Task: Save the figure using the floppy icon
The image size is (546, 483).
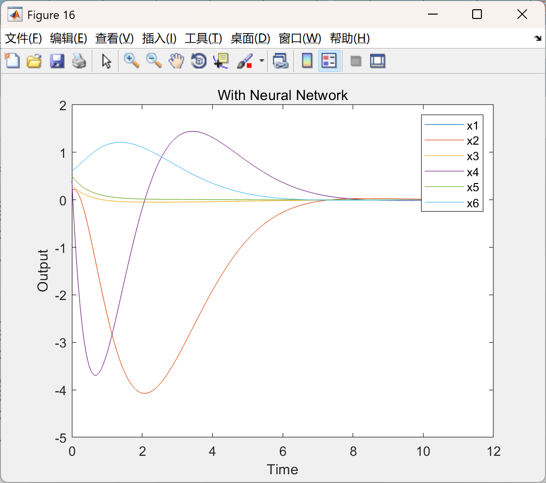Action: (x=57, y=61)
